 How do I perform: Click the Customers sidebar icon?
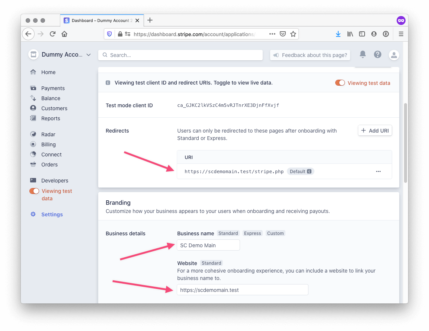pyautogui.click(x=34, y=108)
